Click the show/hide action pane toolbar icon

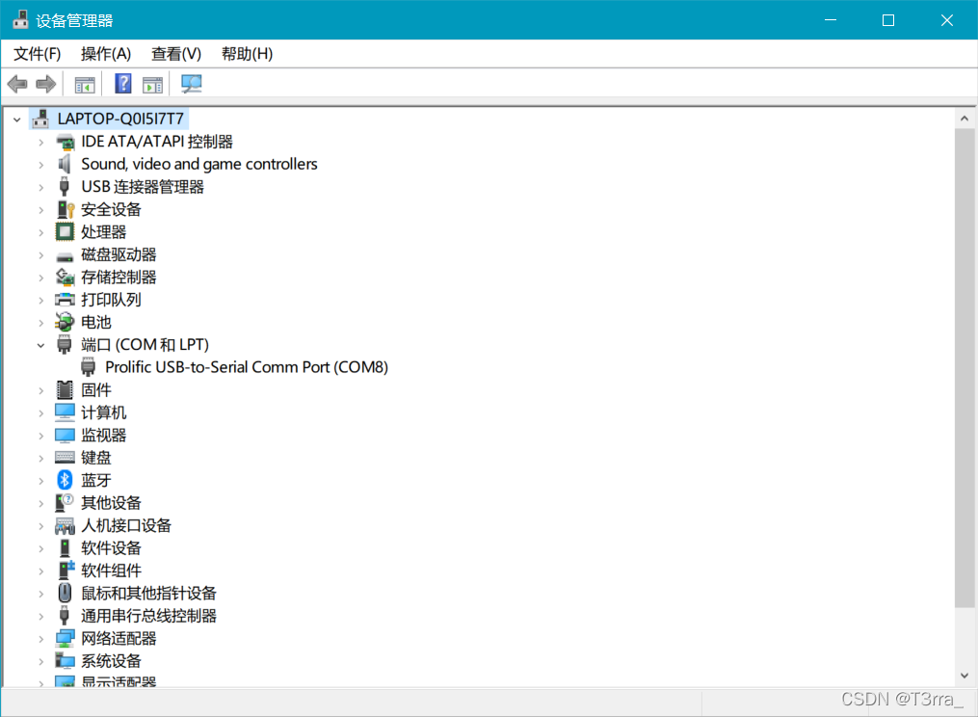152,84
